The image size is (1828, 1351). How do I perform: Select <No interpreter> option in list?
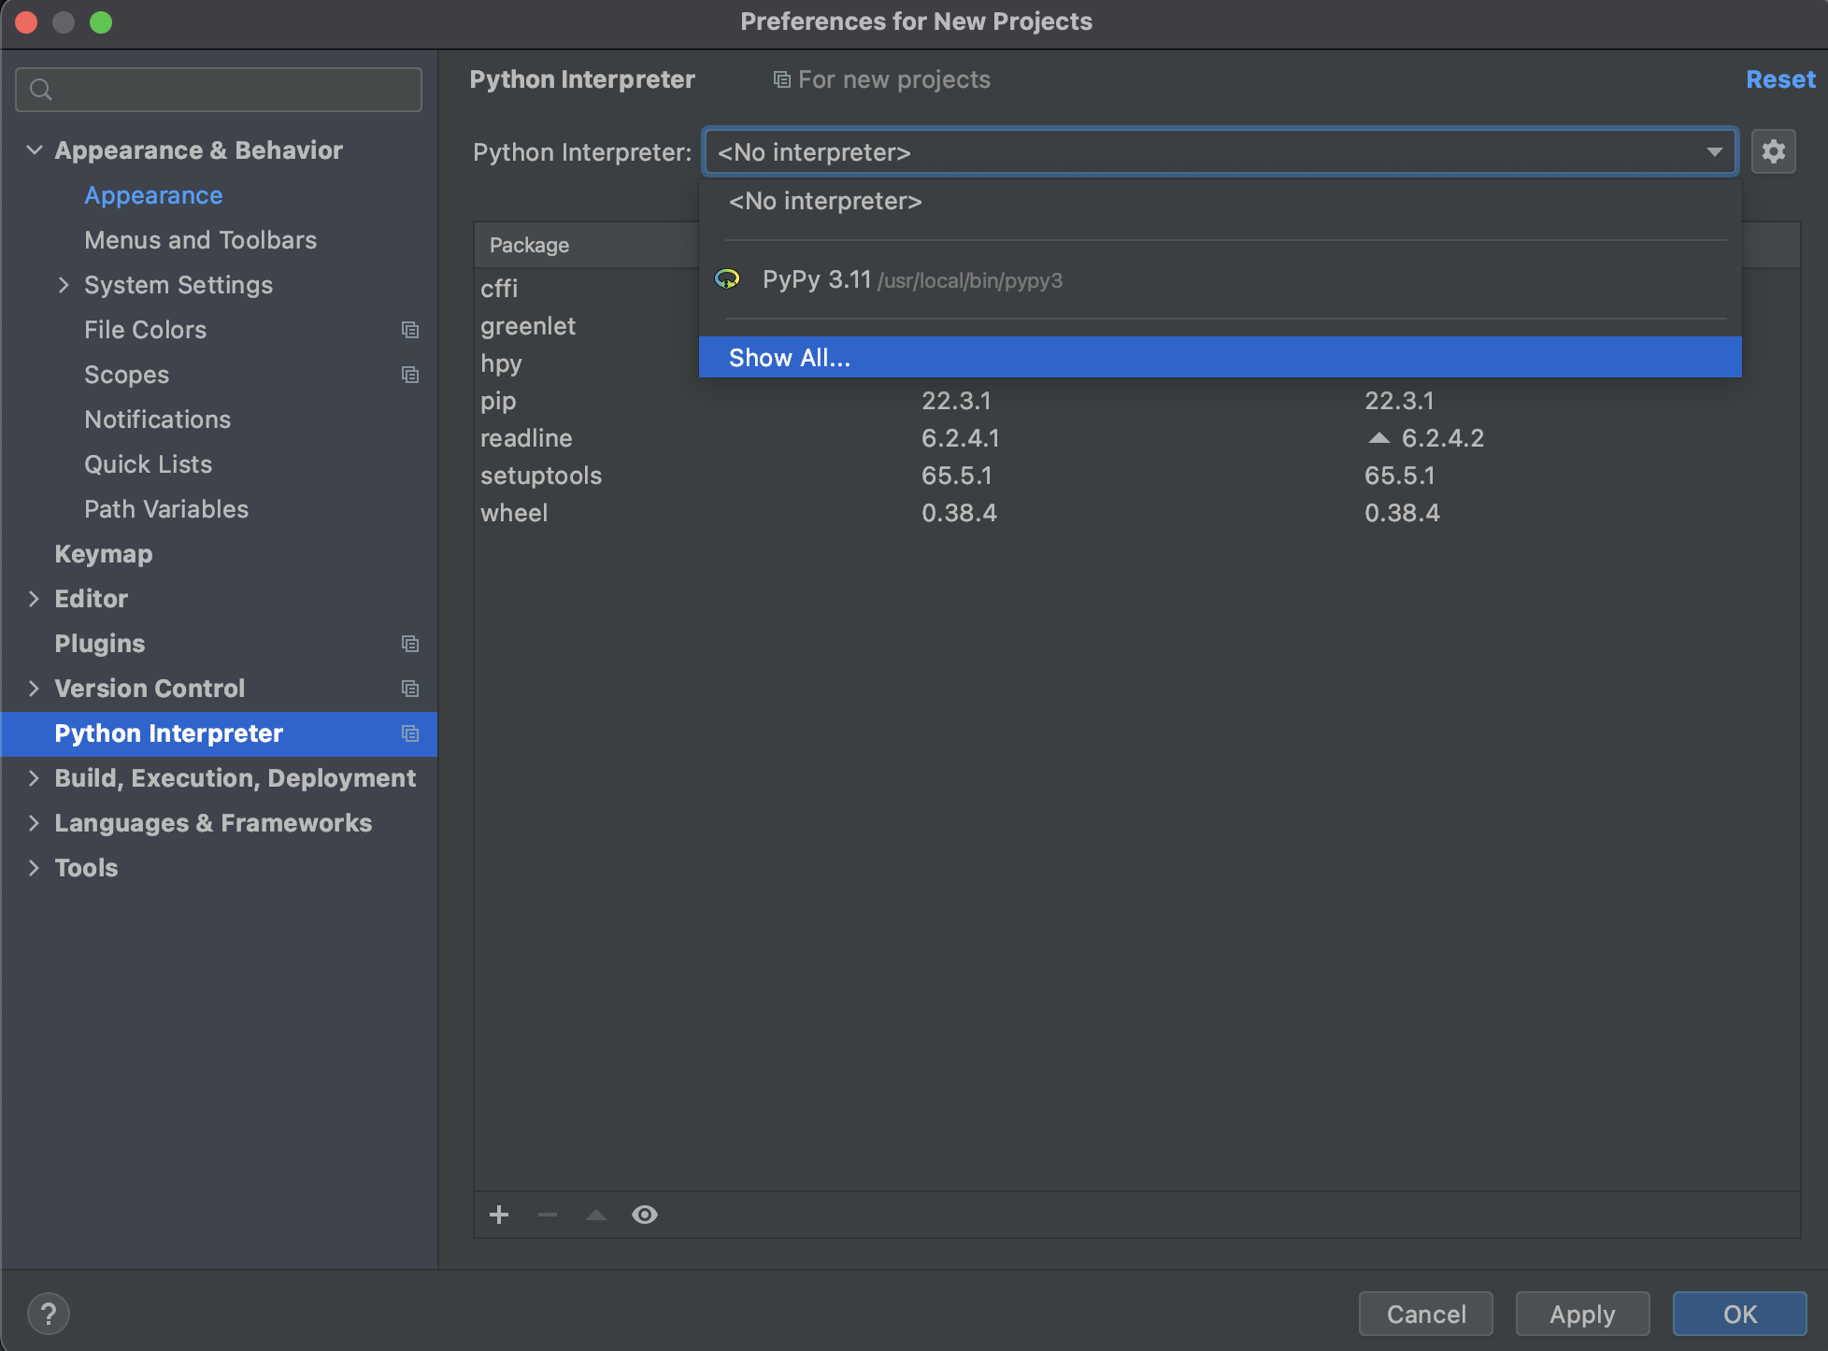(825, 202)
